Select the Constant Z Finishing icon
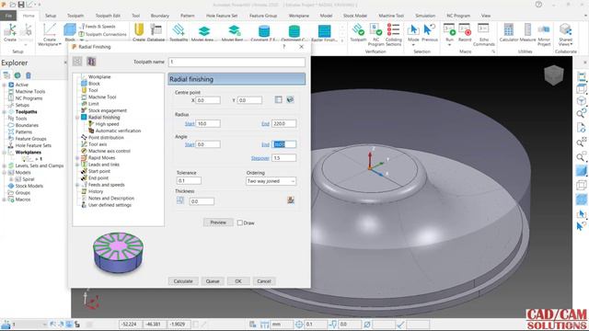 click(x=264, y=32)
